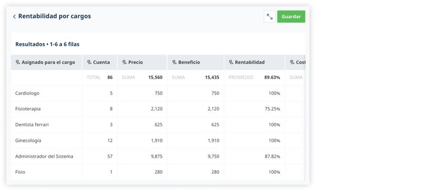The height and width of the screenshot is (191, 442).
Task: Click the Precio column header icon
Action: coord(125,62)
